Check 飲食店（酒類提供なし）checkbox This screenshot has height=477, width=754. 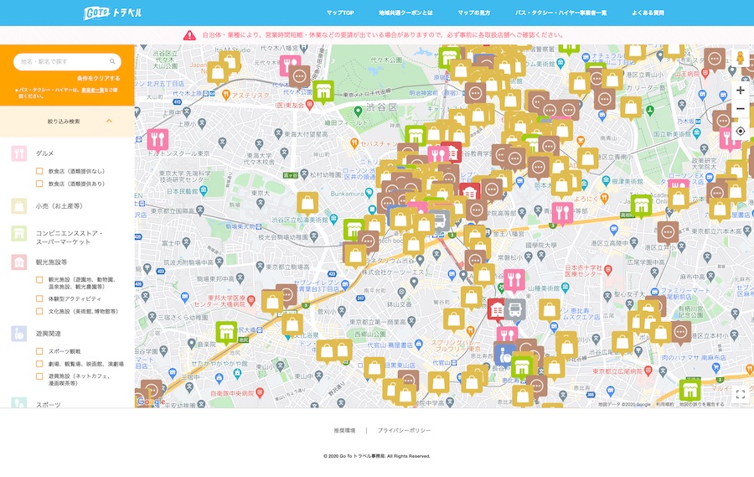(39, 171)
